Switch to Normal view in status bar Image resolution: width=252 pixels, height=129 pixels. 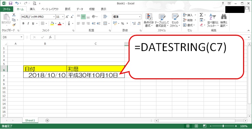188,126
